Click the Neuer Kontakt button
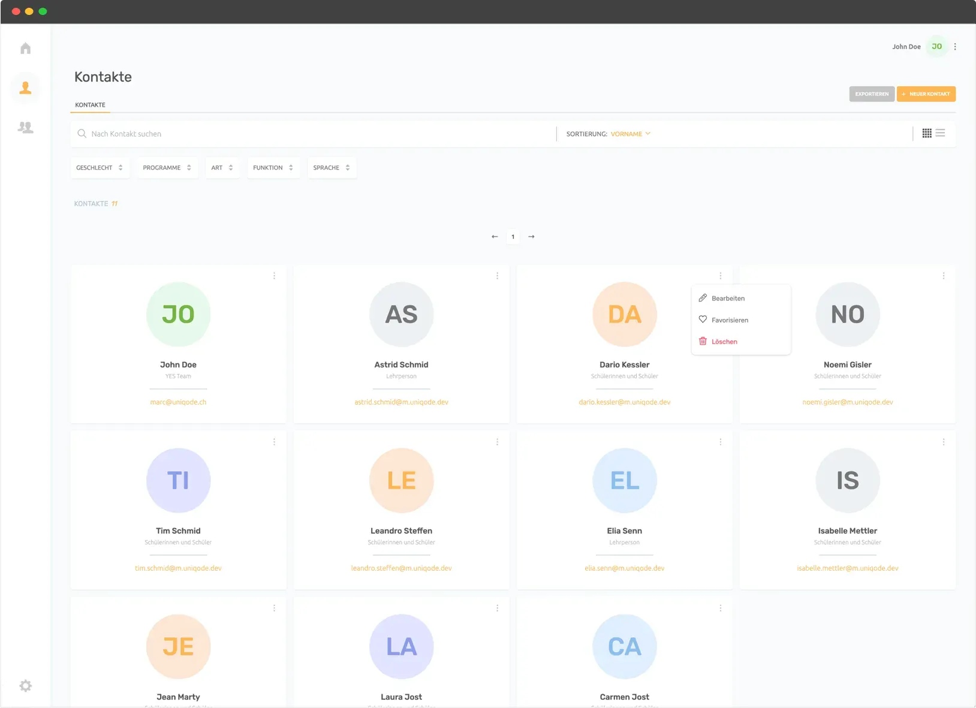Image resolution: width=976 pixels, height=708 pixels. [926, 94]
